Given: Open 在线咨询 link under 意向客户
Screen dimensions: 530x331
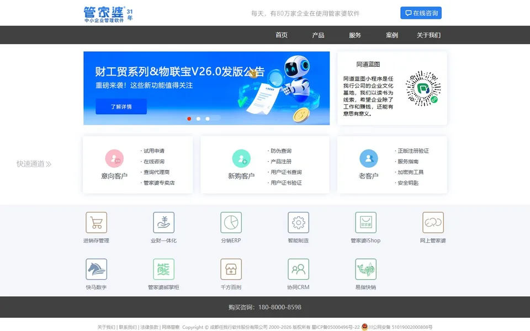Looking at the screenshot, I should (154, 162).
